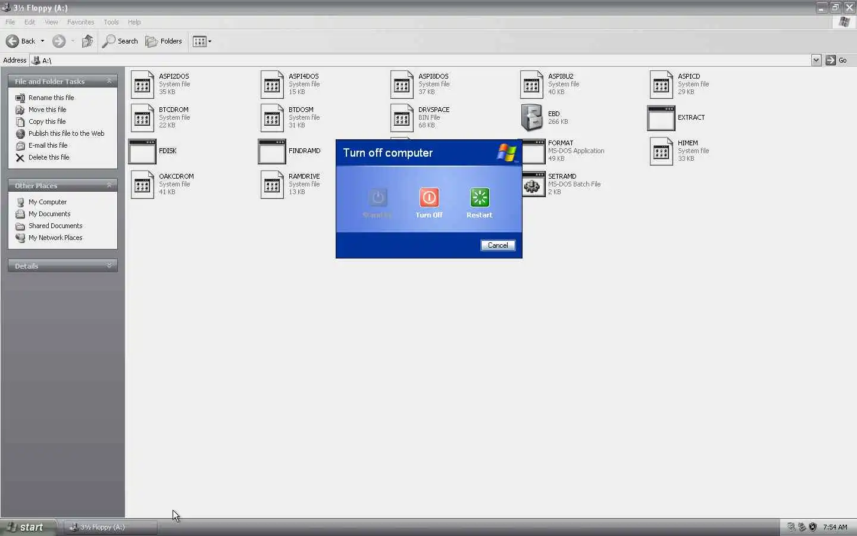Viewport: 857px width, 536px height.
Task: Select the SETRAMD batch file icon
Action: pyautogui.click(x=534, y=185)
